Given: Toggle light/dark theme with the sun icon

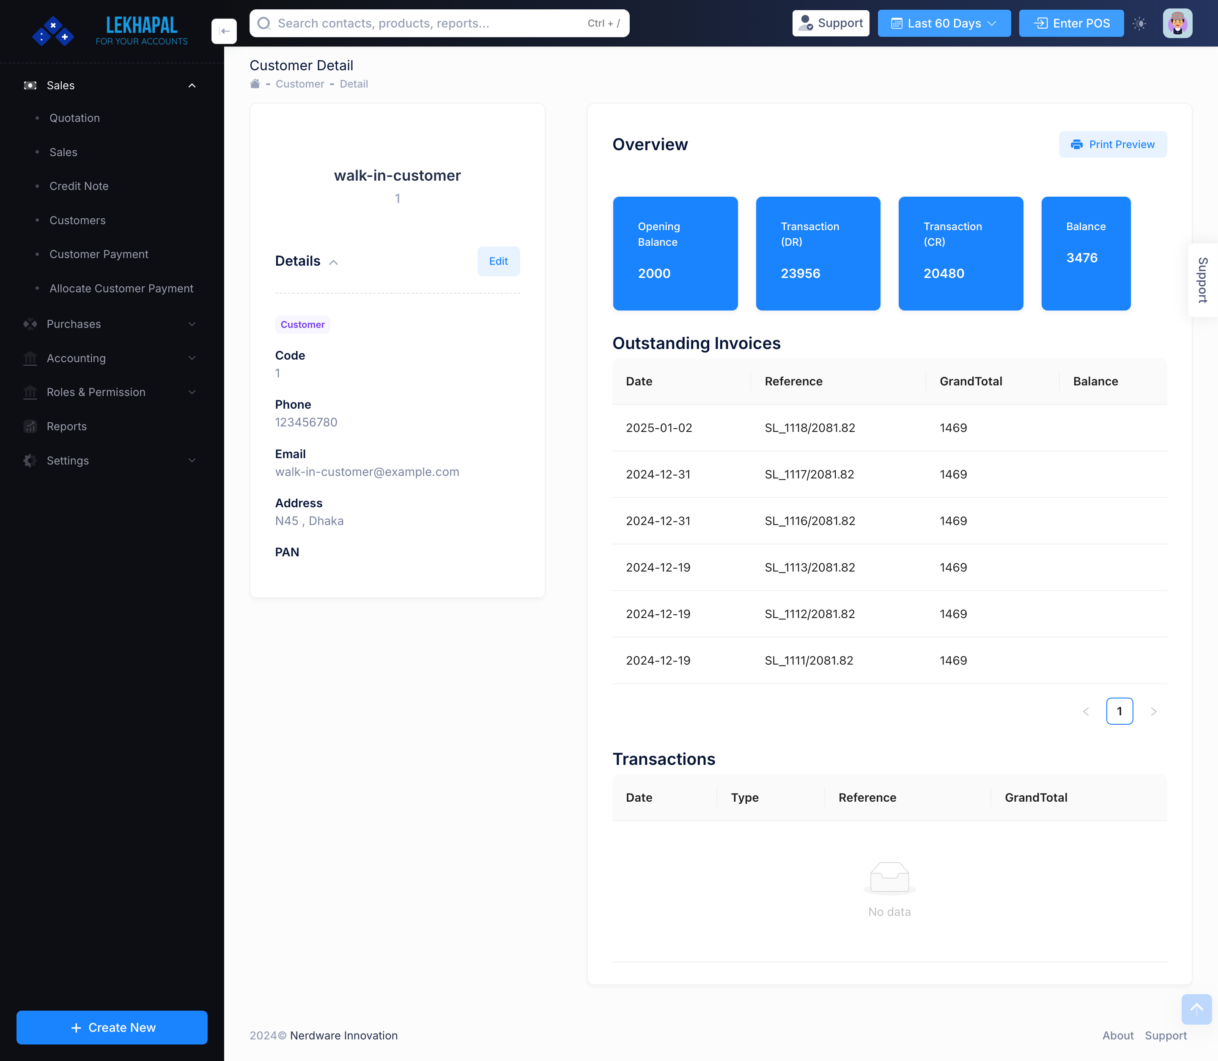Looking at the screenshot, I should click(x=1138, y=24).
